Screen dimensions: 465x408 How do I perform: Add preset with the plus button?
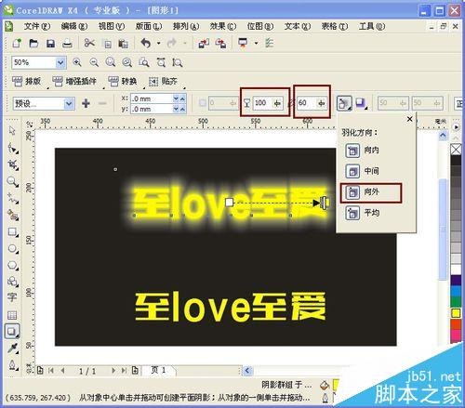(86, 103)
